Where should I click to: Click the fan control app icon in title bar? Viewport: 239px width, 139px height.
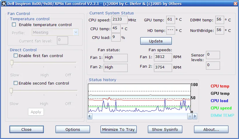pyautogui.click(x=4, y=4)
